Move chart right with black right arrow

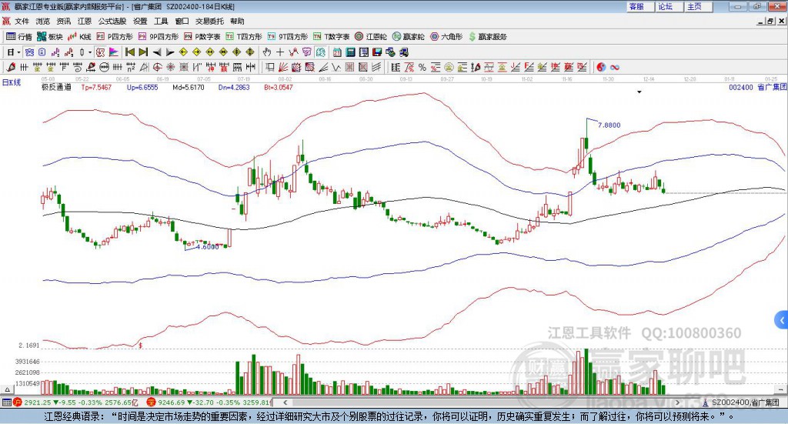(170, 52)
